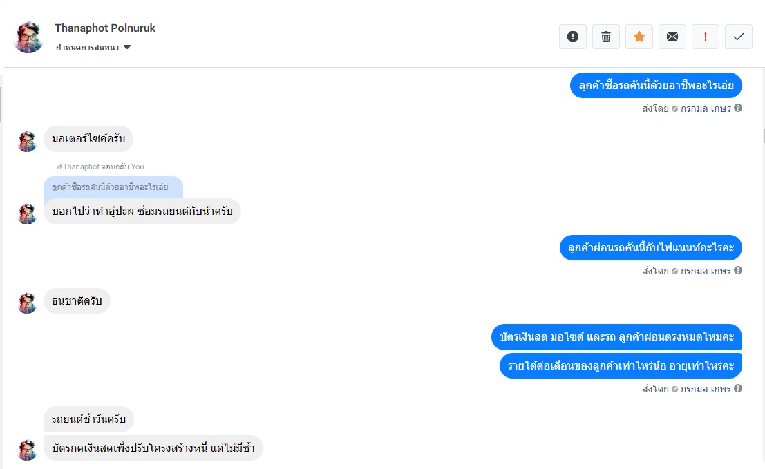Mark conversation done with the checkmark icon

pyautogui.click(x=739, y=37)
